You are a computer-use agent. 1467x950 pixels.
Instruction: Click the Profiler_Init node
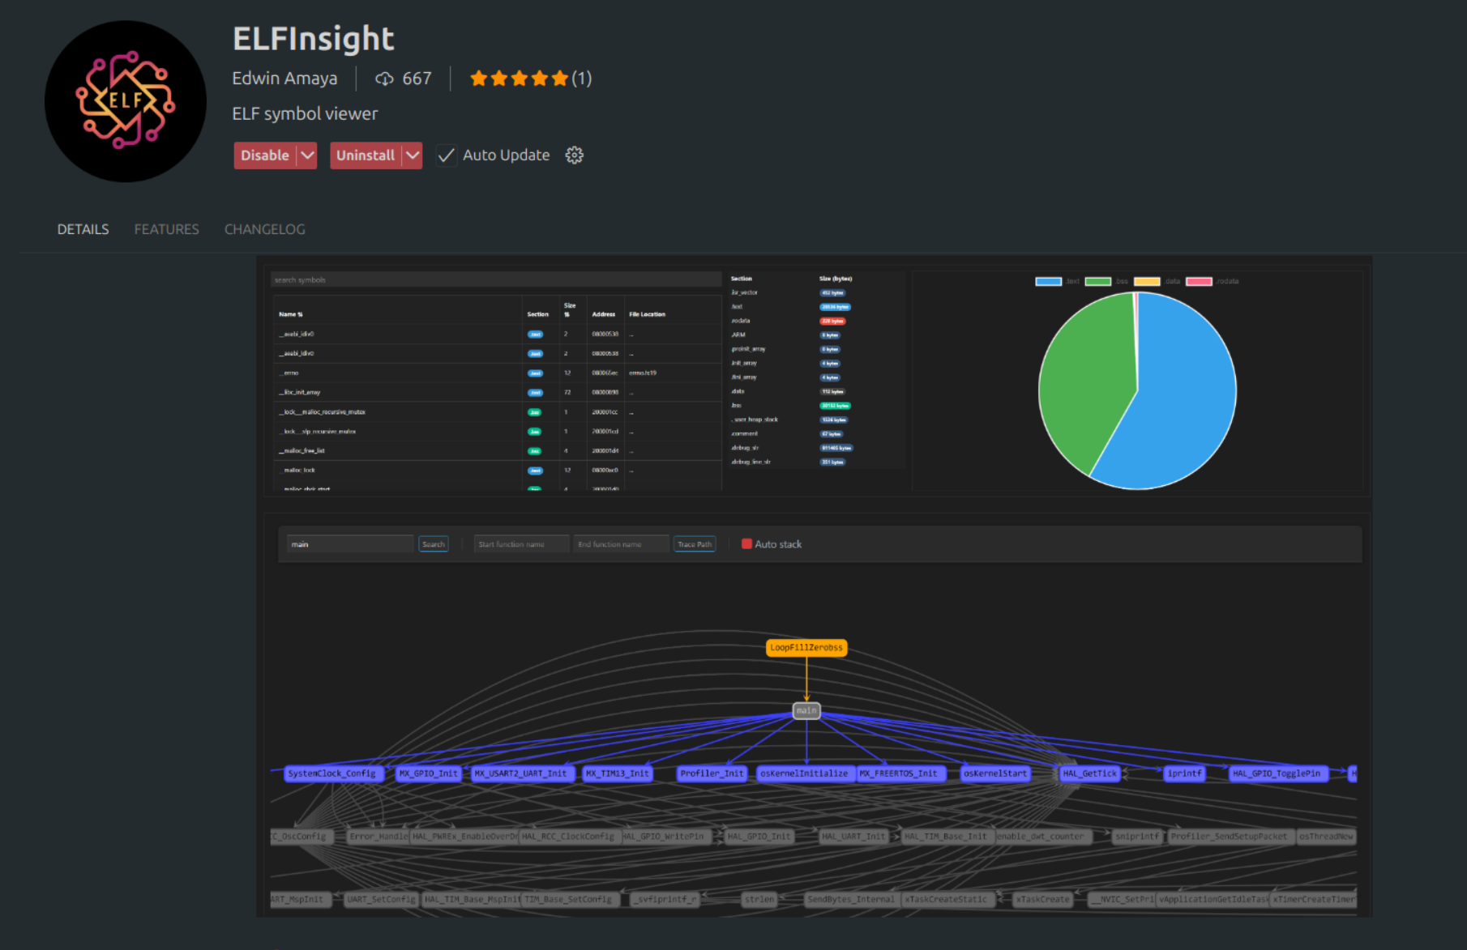[x=712, y=773]
